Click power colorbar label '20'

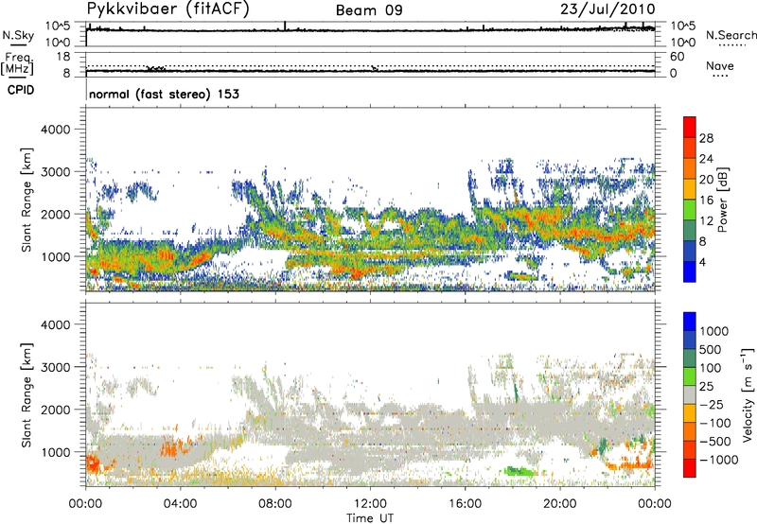tap(706, 180)
